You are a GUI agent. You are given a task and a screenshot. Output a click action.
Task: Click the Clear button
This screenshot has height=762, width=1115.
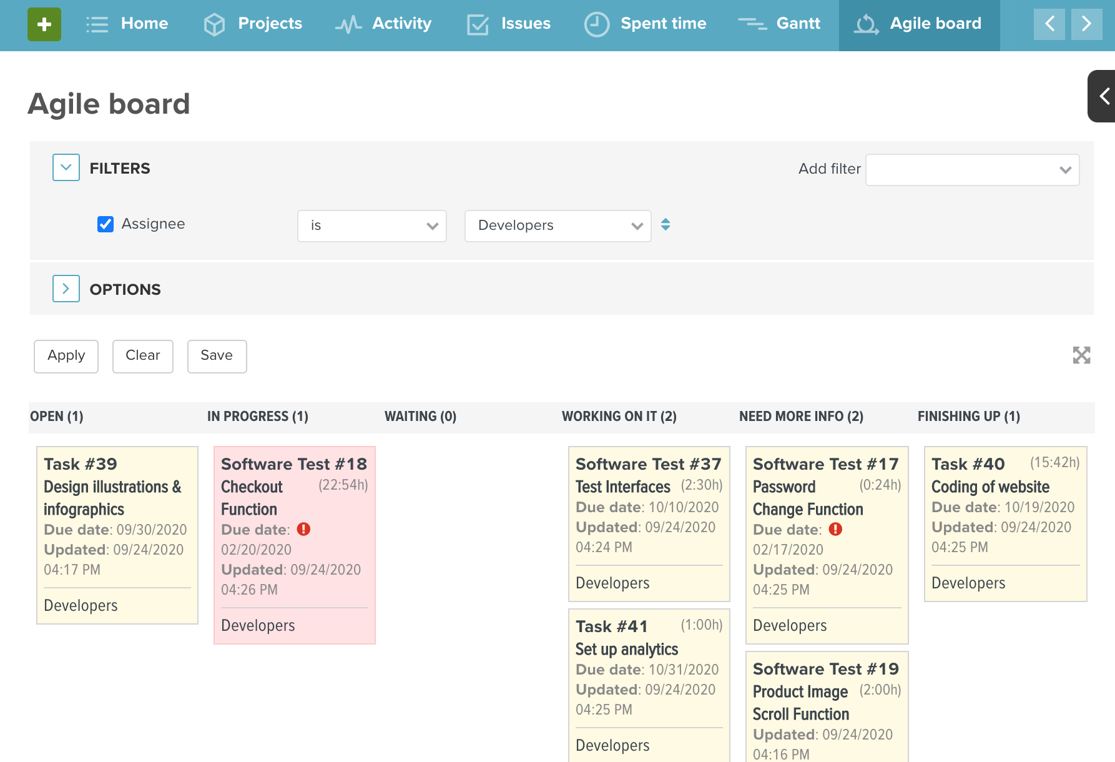click(x=143, y=356)
